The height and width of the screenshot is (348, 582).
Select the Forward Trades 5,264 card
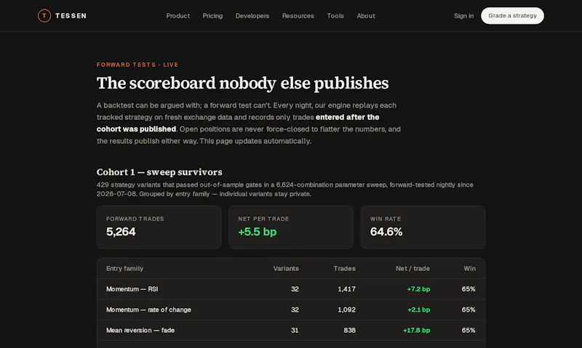(159, 227)
